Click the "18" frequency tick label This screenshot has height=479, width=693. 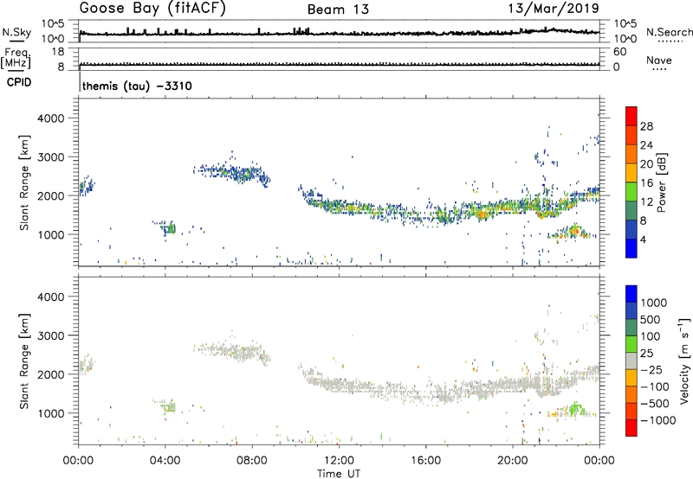pos(57,52)
